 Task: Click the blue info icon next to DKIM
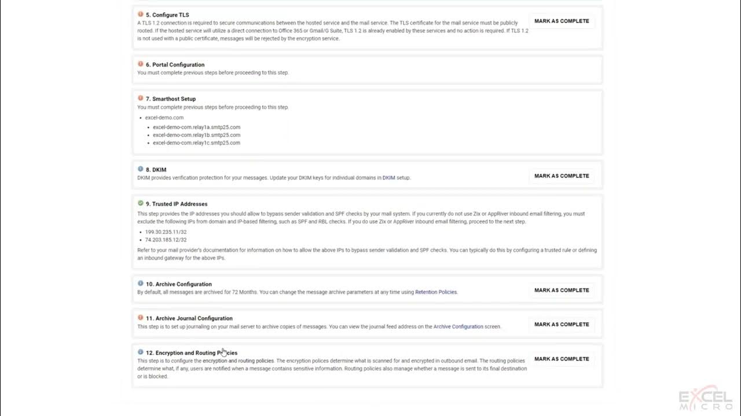141,169
